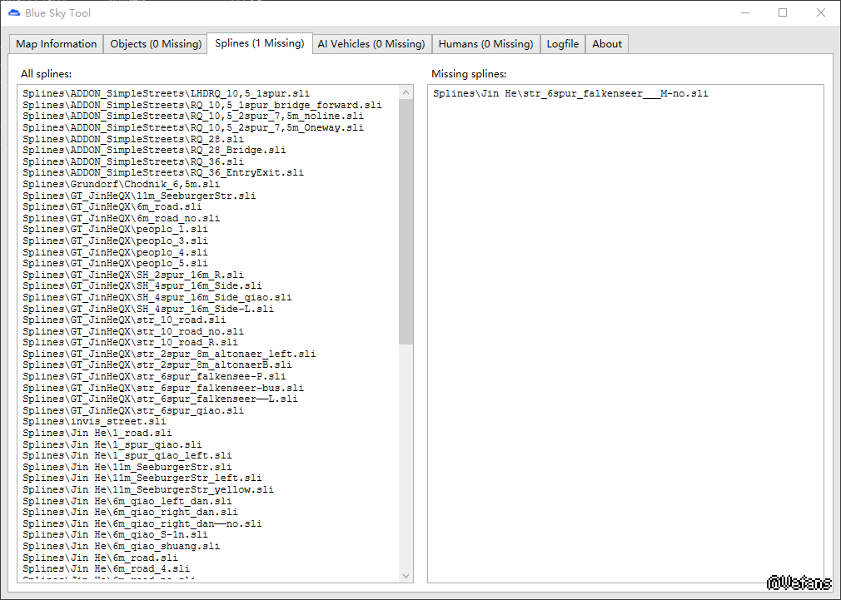Minimize the Blue Sky Tool window
The image size is (841, 600).
[x=745, y=12]
